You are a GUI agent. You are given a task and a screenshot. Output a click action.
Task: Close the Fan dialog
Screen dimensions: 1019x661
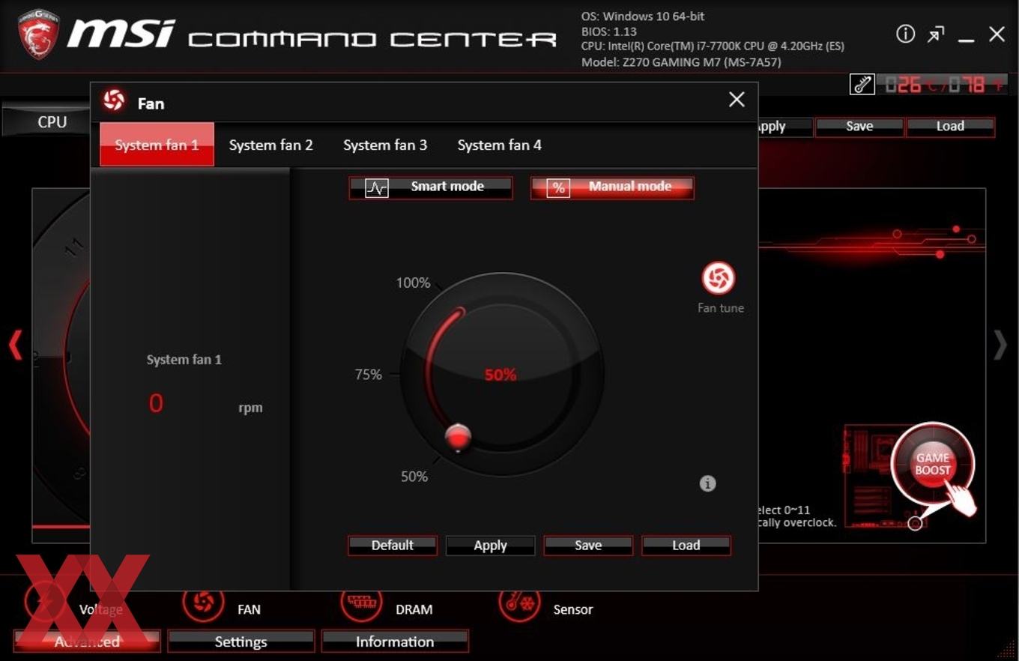[x=737, y=100]
